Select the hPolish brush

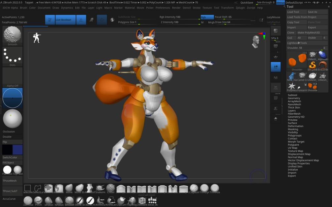point(59,201)
